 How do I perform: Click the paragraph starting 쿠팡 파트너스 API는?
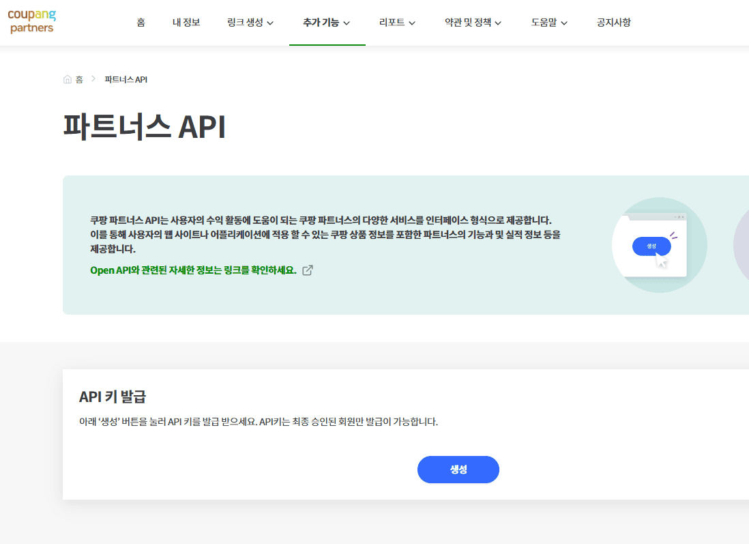click(x=325, y=234)
